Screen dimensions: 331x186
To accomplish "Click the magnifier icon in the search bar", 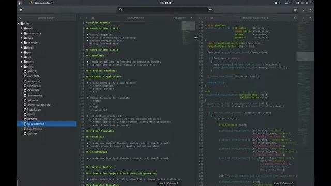I will pos(121,9).
